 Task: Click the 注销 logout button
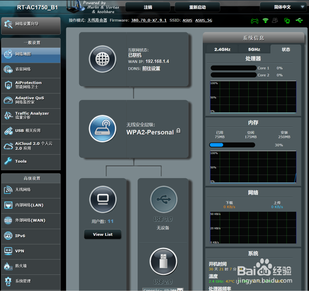(x=148, y=7)
